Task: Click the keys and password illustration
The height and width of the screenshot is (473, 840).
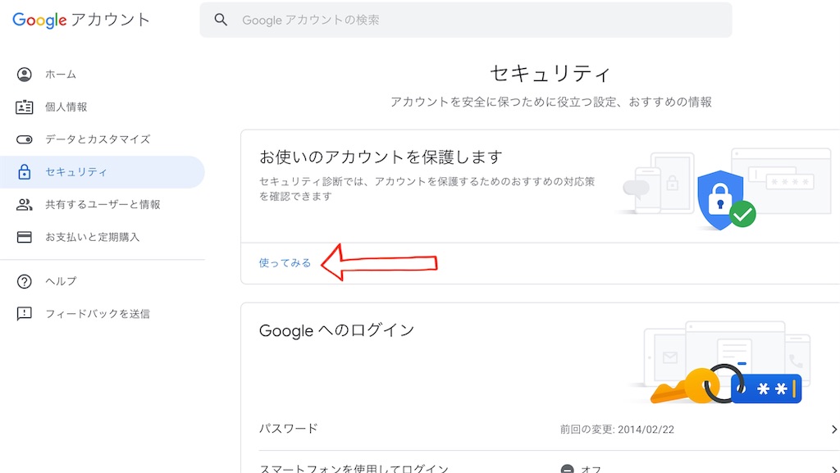Action: 727,383
